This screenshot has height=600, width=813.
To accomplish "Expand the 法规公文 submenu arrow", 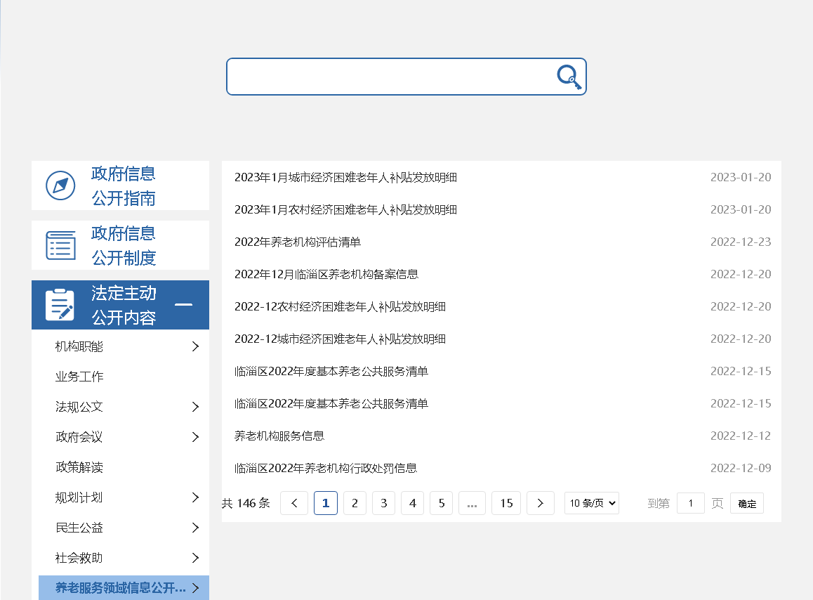I will click(195, 407).
